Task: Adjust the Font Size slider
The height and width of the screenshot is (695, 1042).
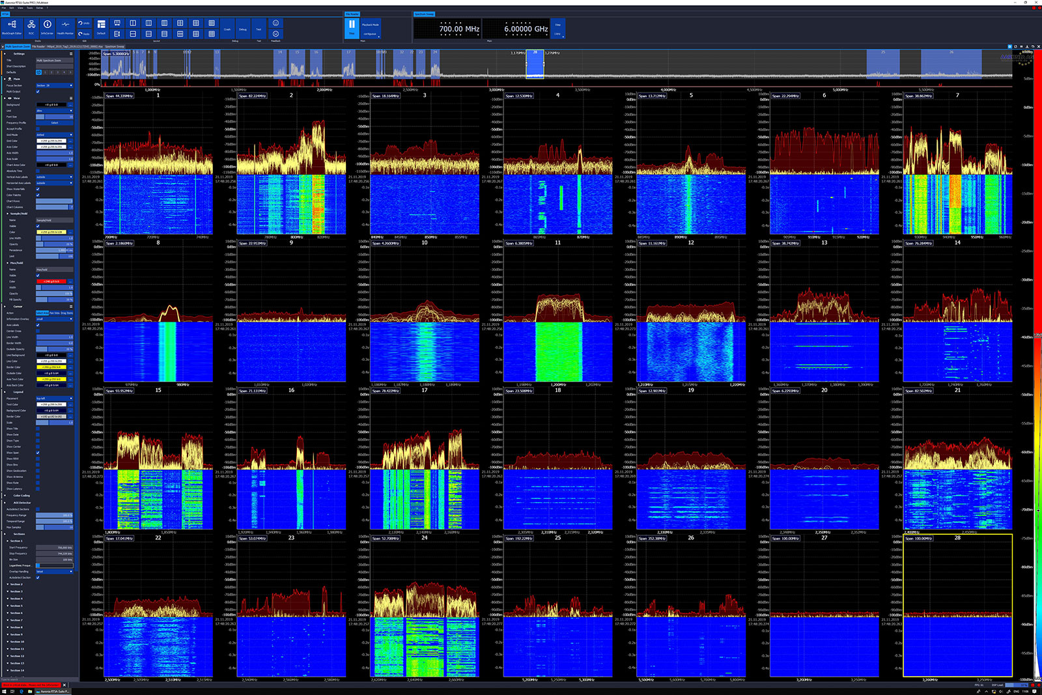Action: point(55,117)
